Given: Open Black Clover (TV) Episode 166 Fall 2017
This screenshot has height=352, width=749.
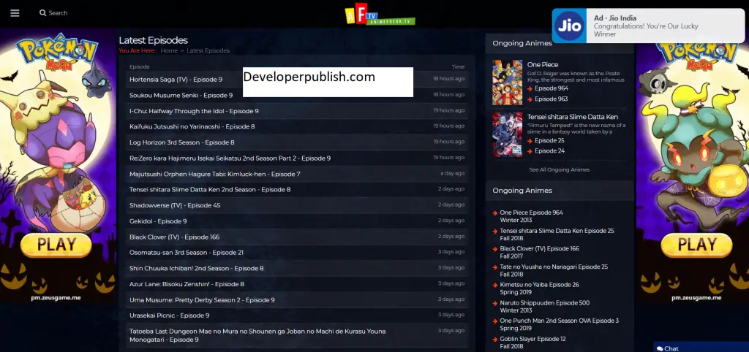Looking at the screenshot, I should click(539, 253).
